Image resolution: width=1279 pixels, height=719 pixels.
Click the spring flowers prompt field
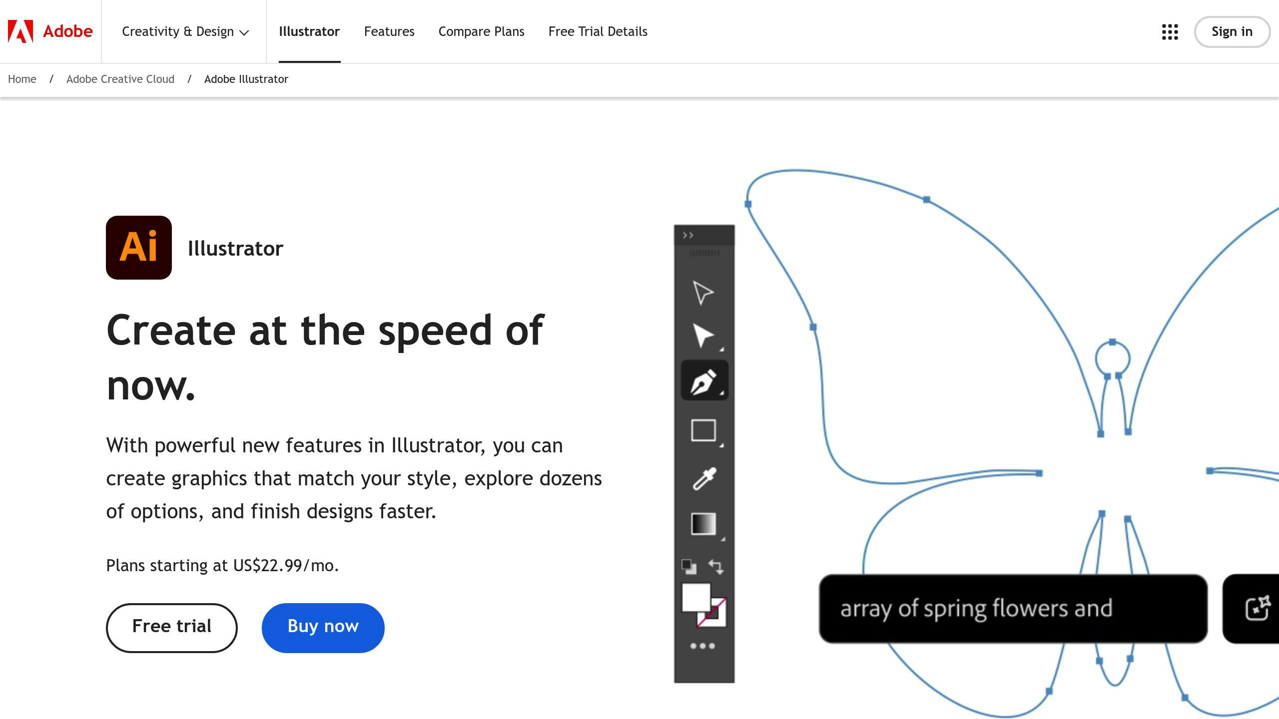click(1013, 608)
